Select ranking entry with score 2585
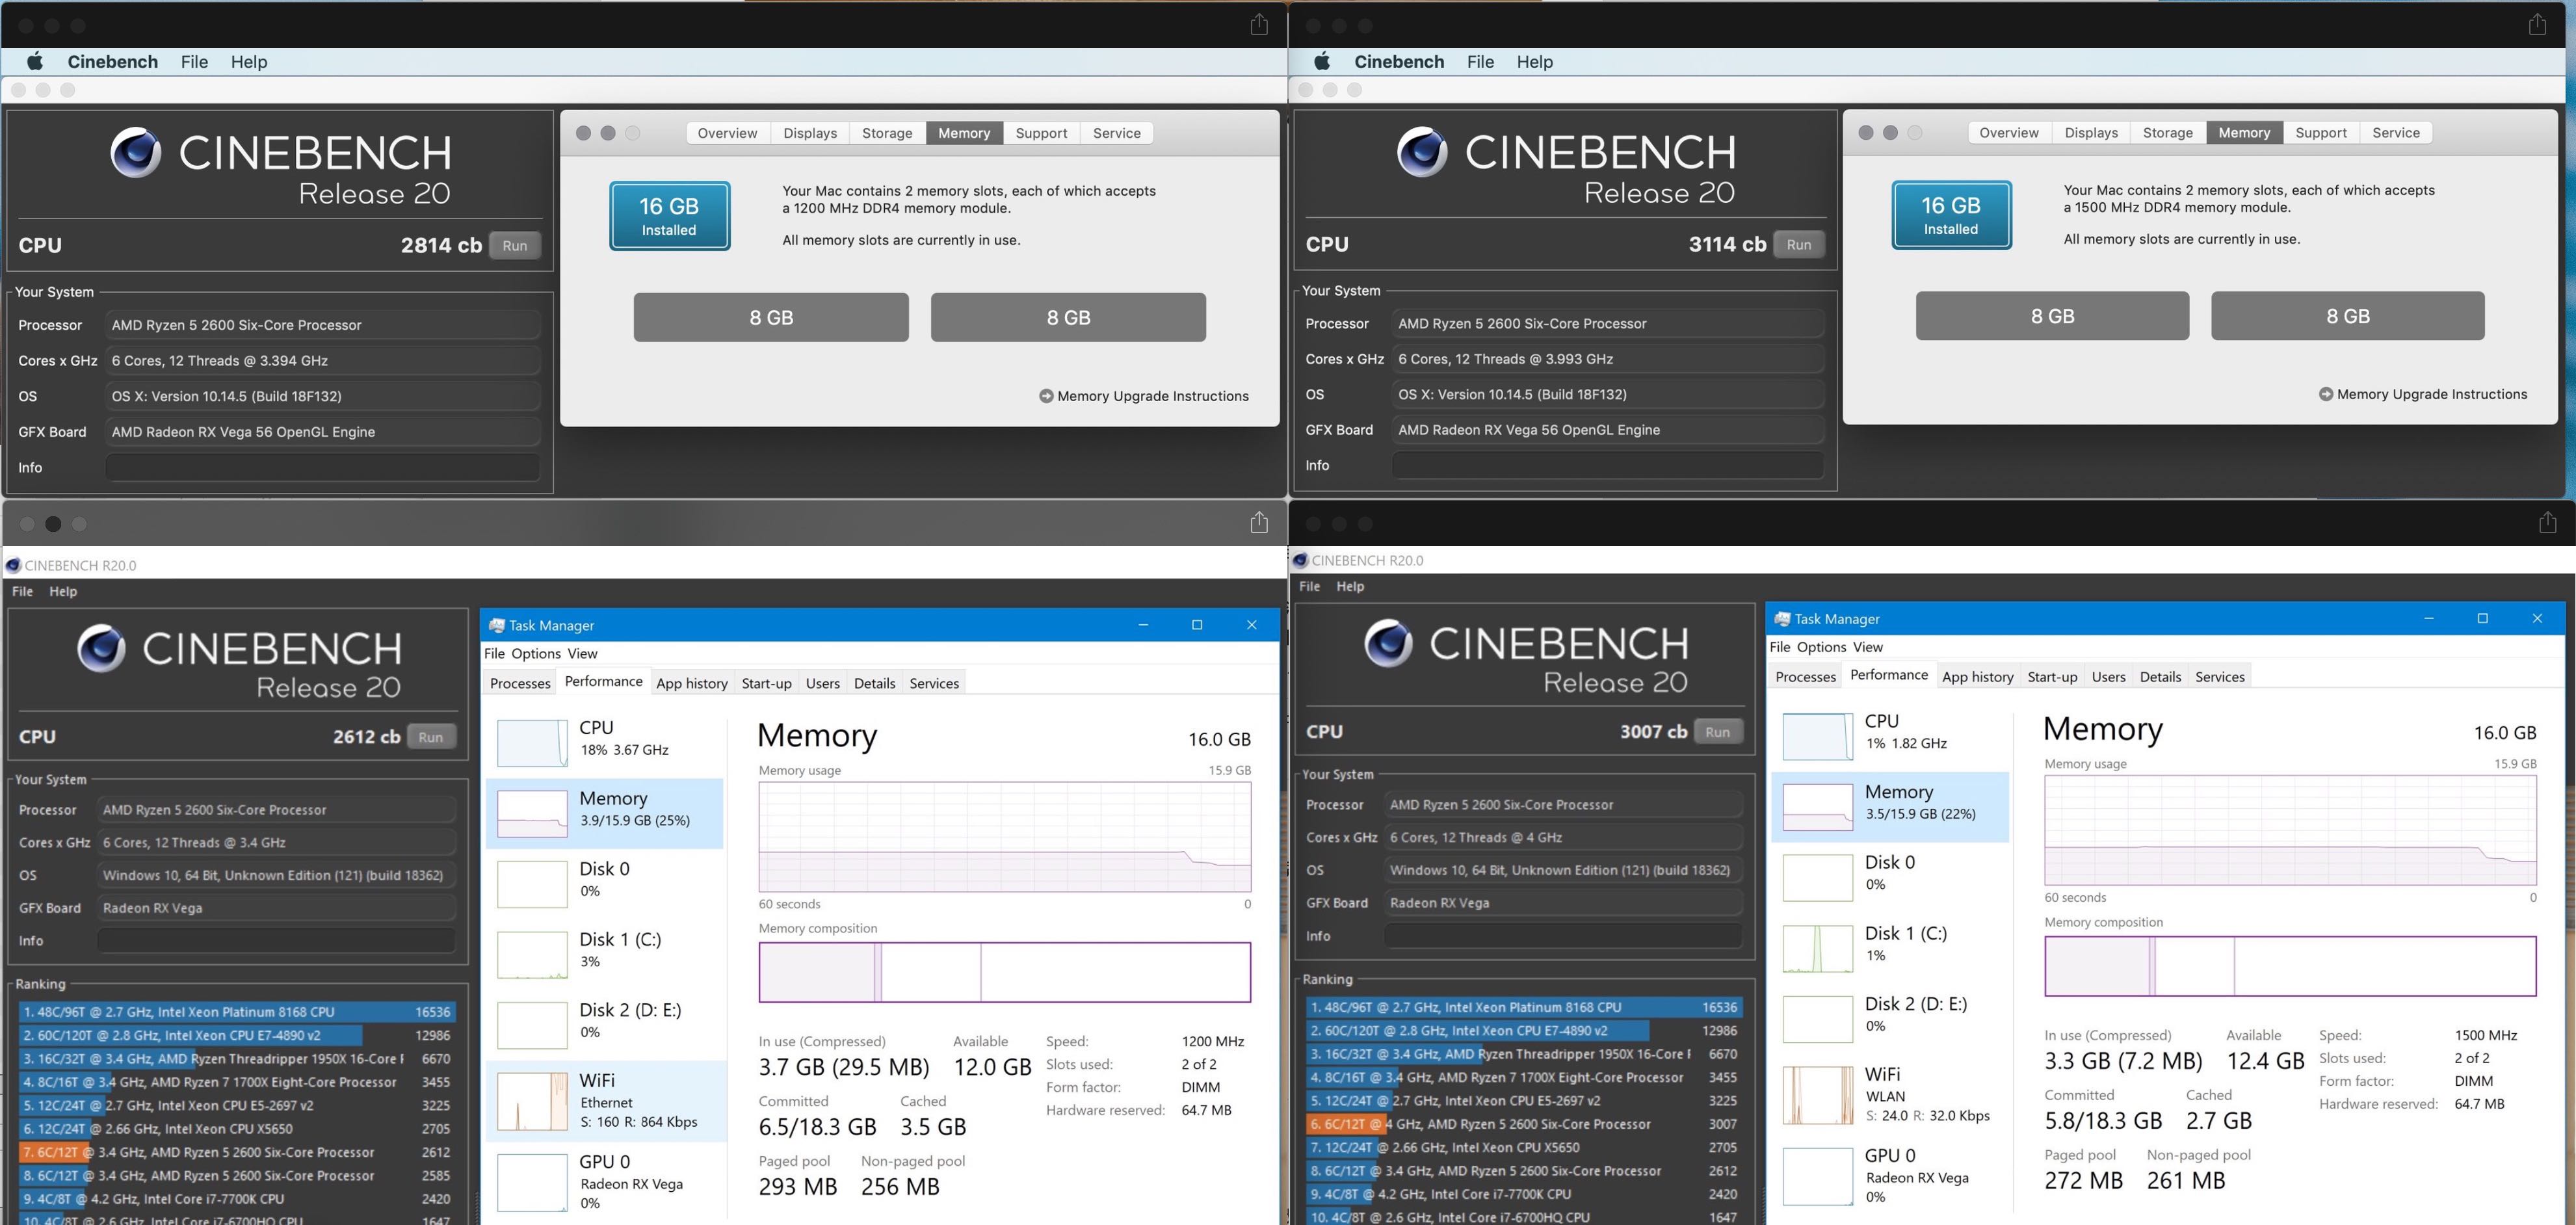Image resolution: width=2576 pixels, height=1225 pixels. click(236, 1176)
